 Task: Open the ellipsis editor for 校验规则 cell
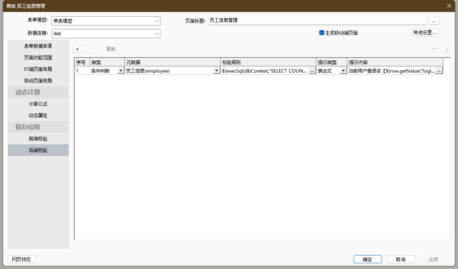[312, 71]
